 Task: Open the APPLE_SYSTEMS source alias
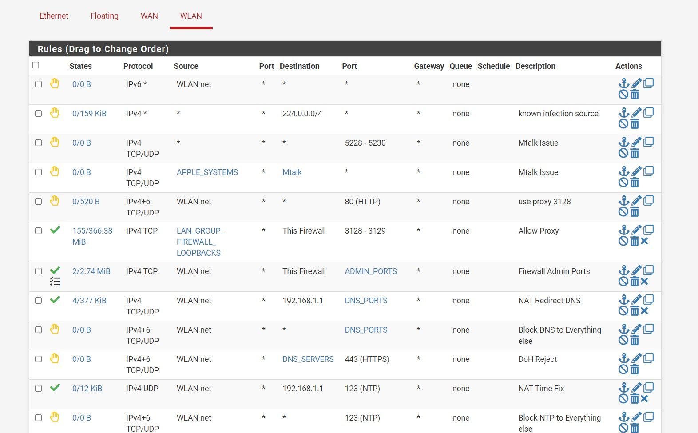pos(207,172)
